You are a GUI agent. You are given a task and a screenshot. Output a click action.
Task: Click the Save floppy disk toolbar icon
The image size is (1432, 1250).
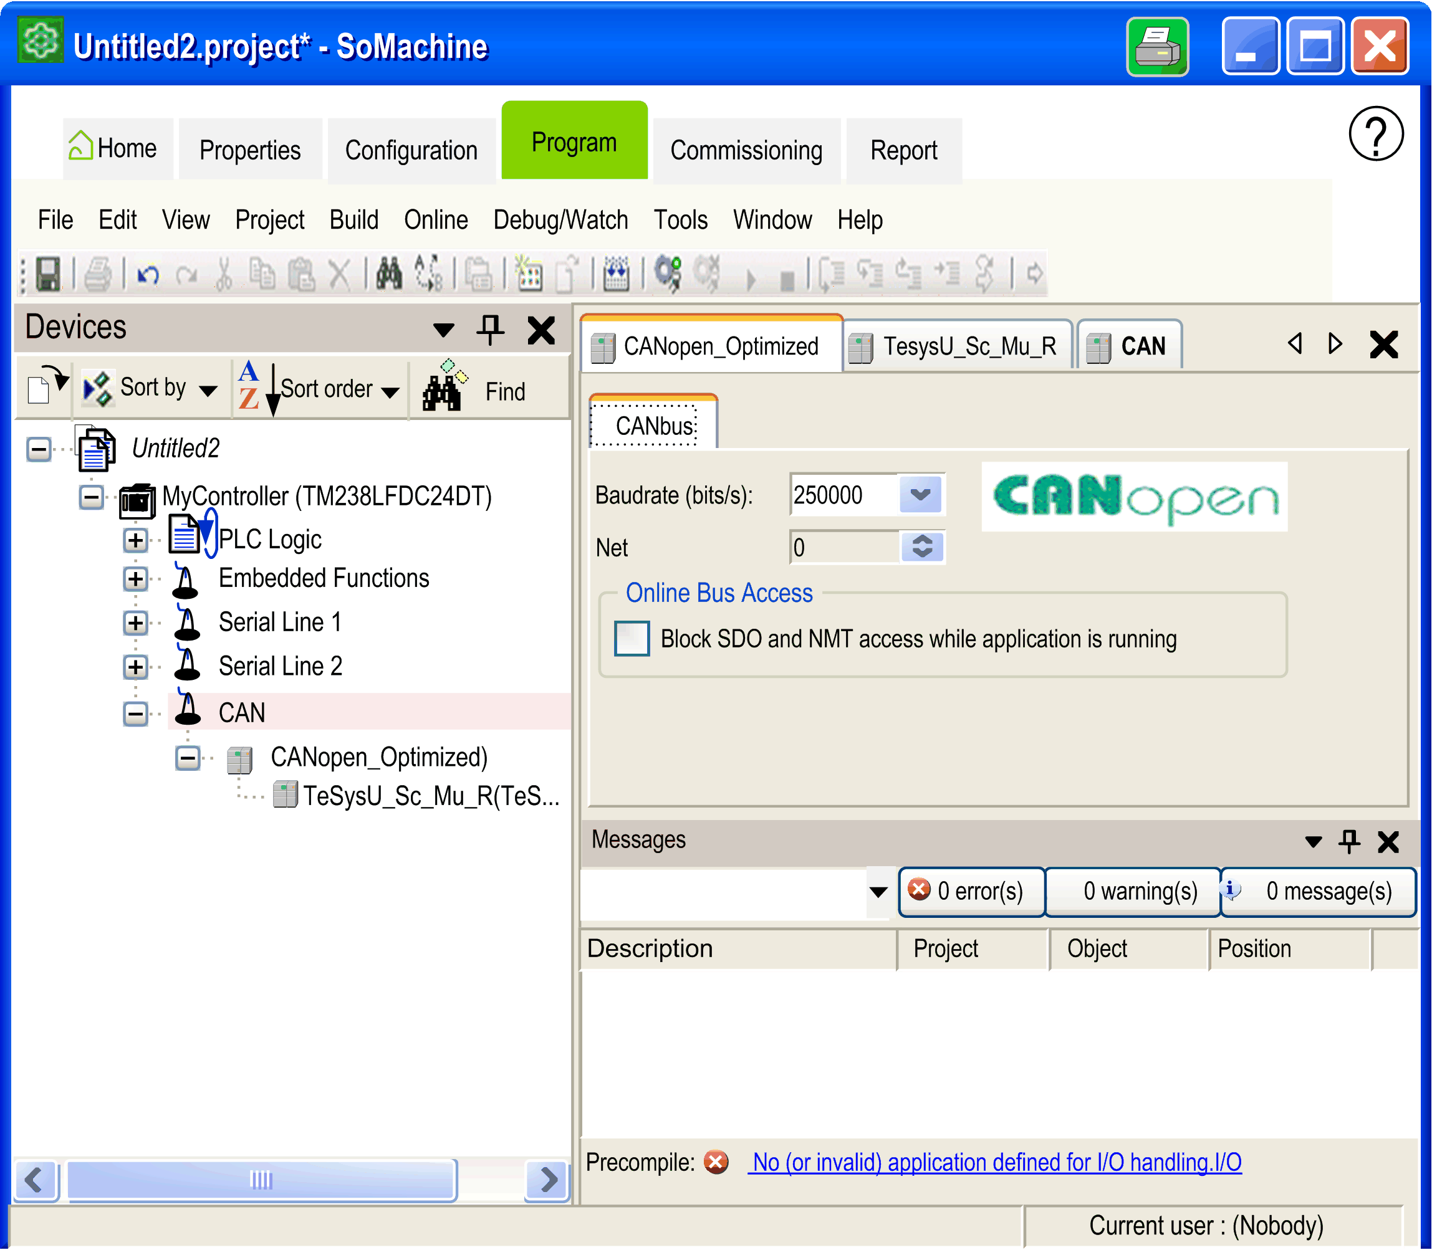coord(47,274)
